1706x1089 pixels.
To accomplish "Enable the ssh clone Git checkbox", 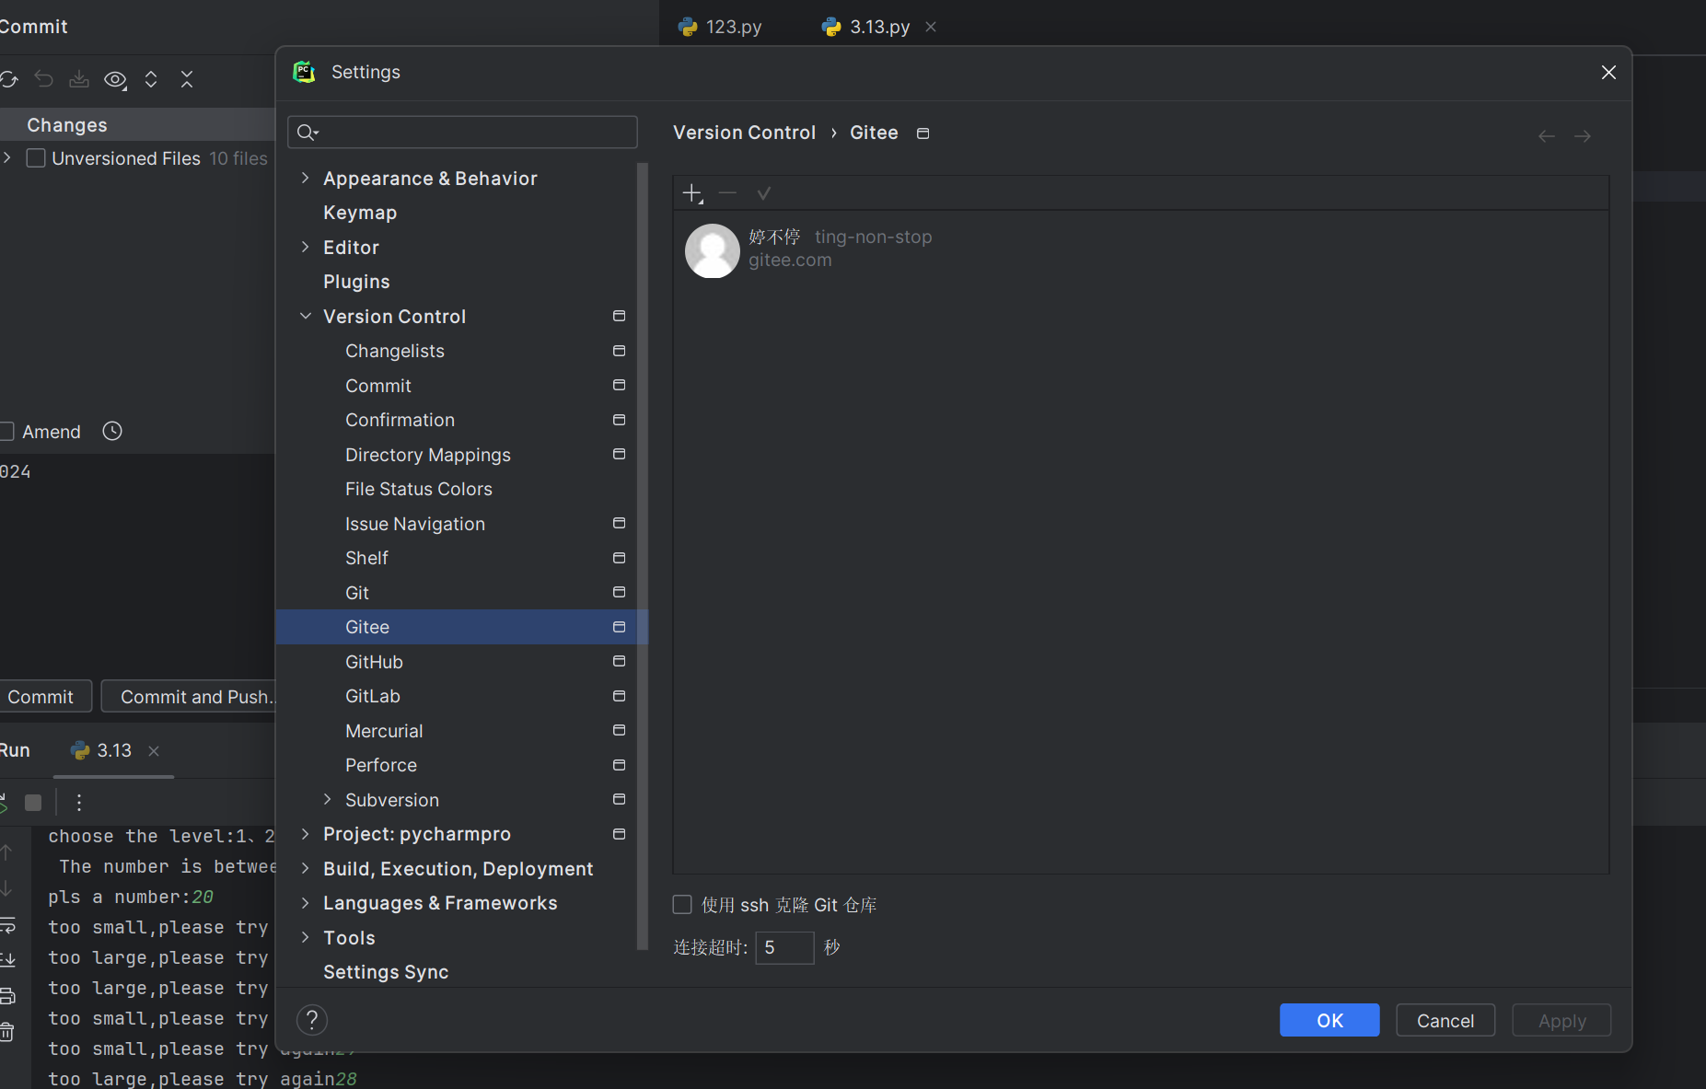I will pos(682,905).
